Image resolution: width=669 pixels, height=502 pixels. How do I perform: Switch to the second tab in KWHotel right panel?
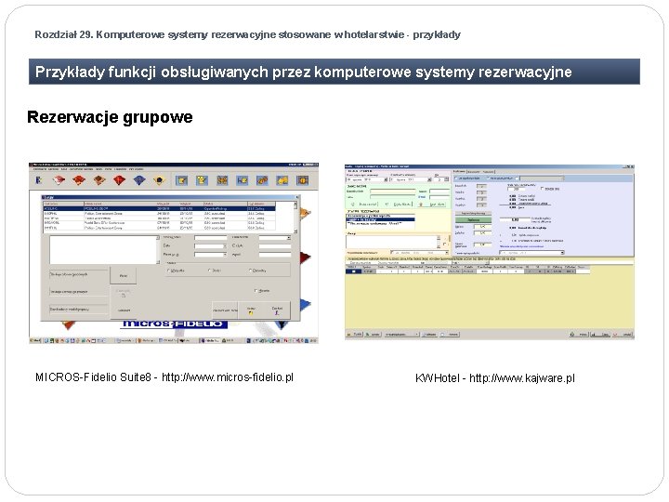tap(474, 172)
